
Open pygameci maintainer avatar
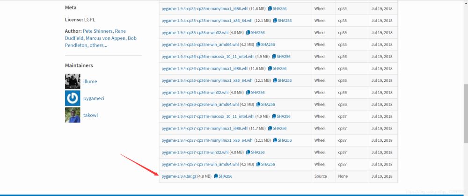(x=73, y=98)
